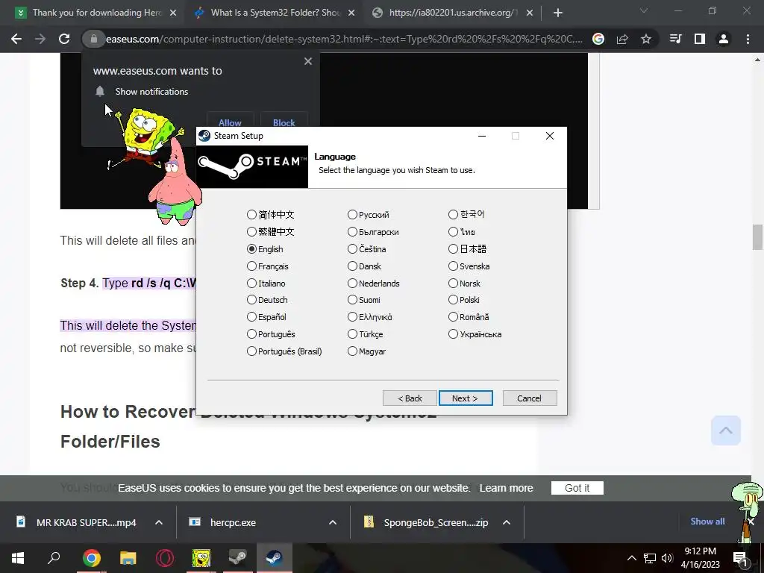Viewport: 764px width, 573px height.
Task: Open File Explorer from taskbar
Action: click(128, 558)
